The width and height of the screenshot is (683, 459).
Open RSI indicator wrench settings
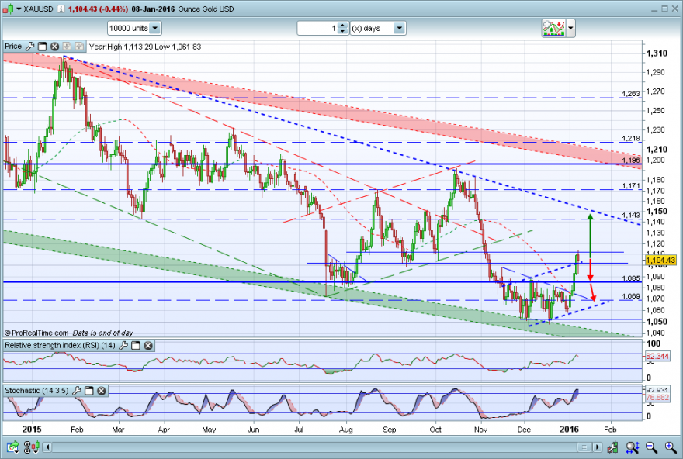point(123,346)
